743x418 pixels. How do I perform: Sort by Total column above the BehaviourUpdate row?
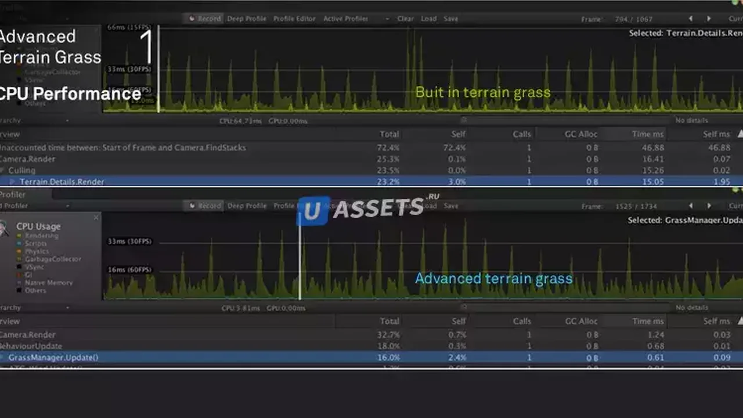tap(389, 321)
